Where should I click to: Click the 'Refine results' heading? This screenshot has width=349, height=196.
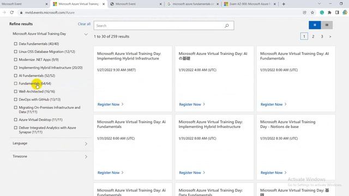[21, 24]
